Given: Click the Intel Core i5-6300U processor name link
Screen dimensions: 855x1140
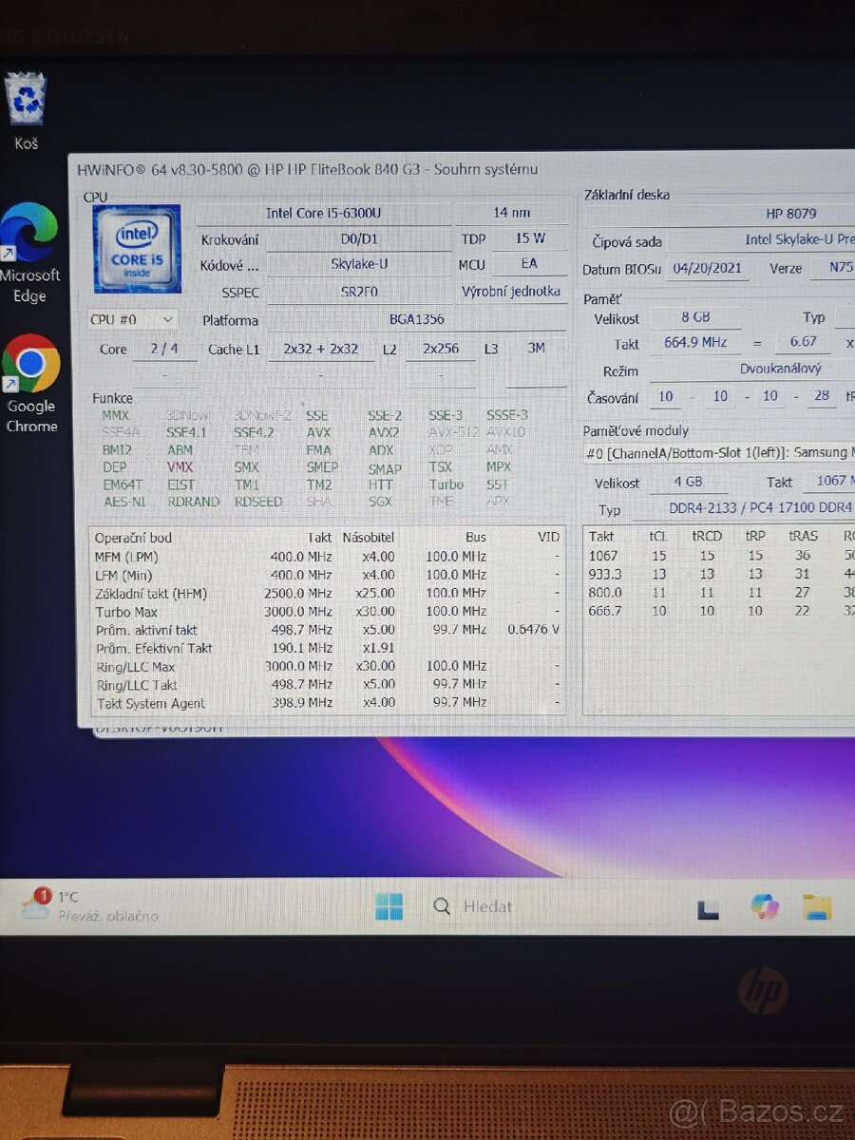Looking at the screenshot, I should click(x=325, y=213).
